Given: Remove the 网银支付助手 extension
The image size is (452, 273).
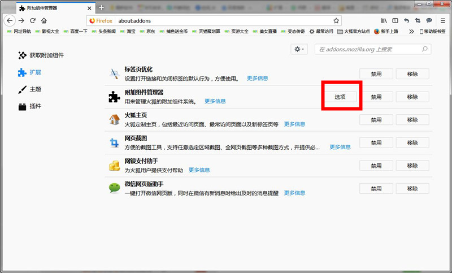Looking at the screenshot, I should point(412,166).
